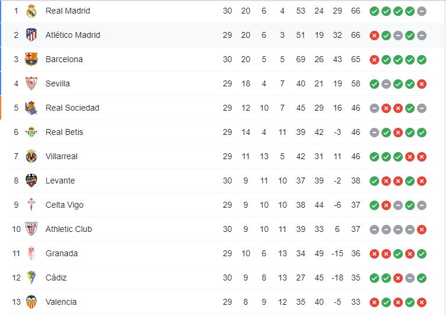This screenshot has height=316, width=446.
Task: Click the Real Madrid club crest
Action: click(x=31, y=11)
